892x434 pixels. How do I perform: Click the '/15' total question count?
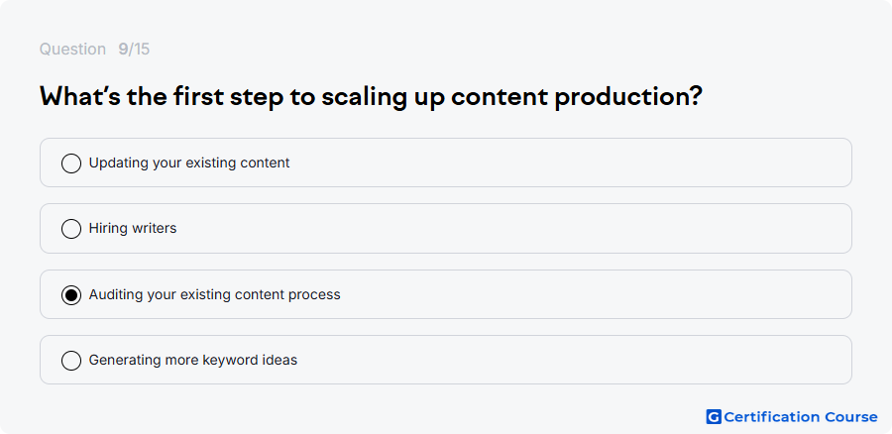pyautogui.click(x=139, y=49)
